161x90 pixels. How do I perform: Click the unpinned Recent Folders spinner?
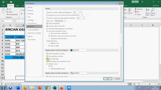pyautogui.click(x=84, y=18)
